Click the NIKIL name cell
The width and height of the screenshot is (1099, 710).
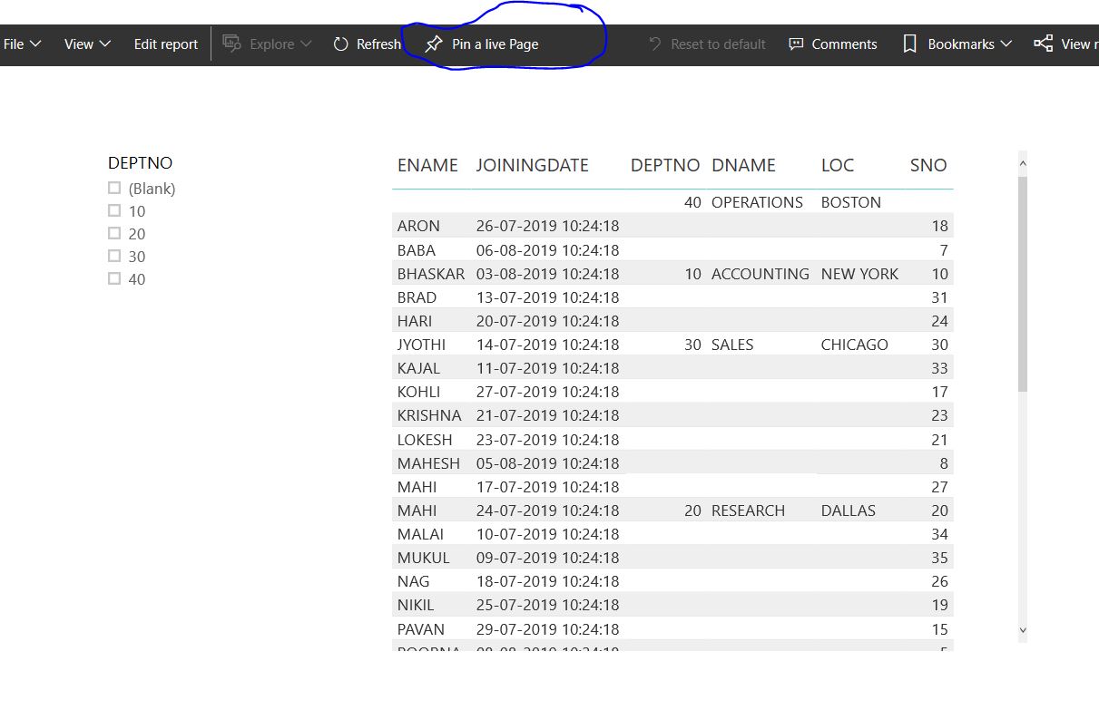tap(416, 605)
